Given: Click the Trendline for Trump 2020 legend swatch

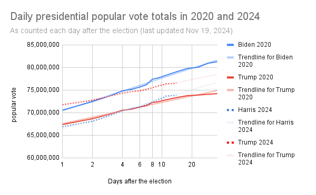Looking at the screenshot, I should tap(230, 90).
